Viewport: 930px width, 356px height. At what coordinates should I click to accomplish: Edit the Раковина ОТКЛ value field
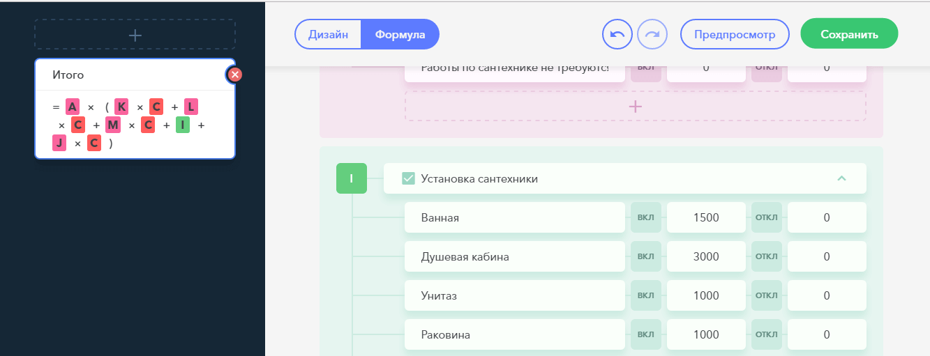826,335
